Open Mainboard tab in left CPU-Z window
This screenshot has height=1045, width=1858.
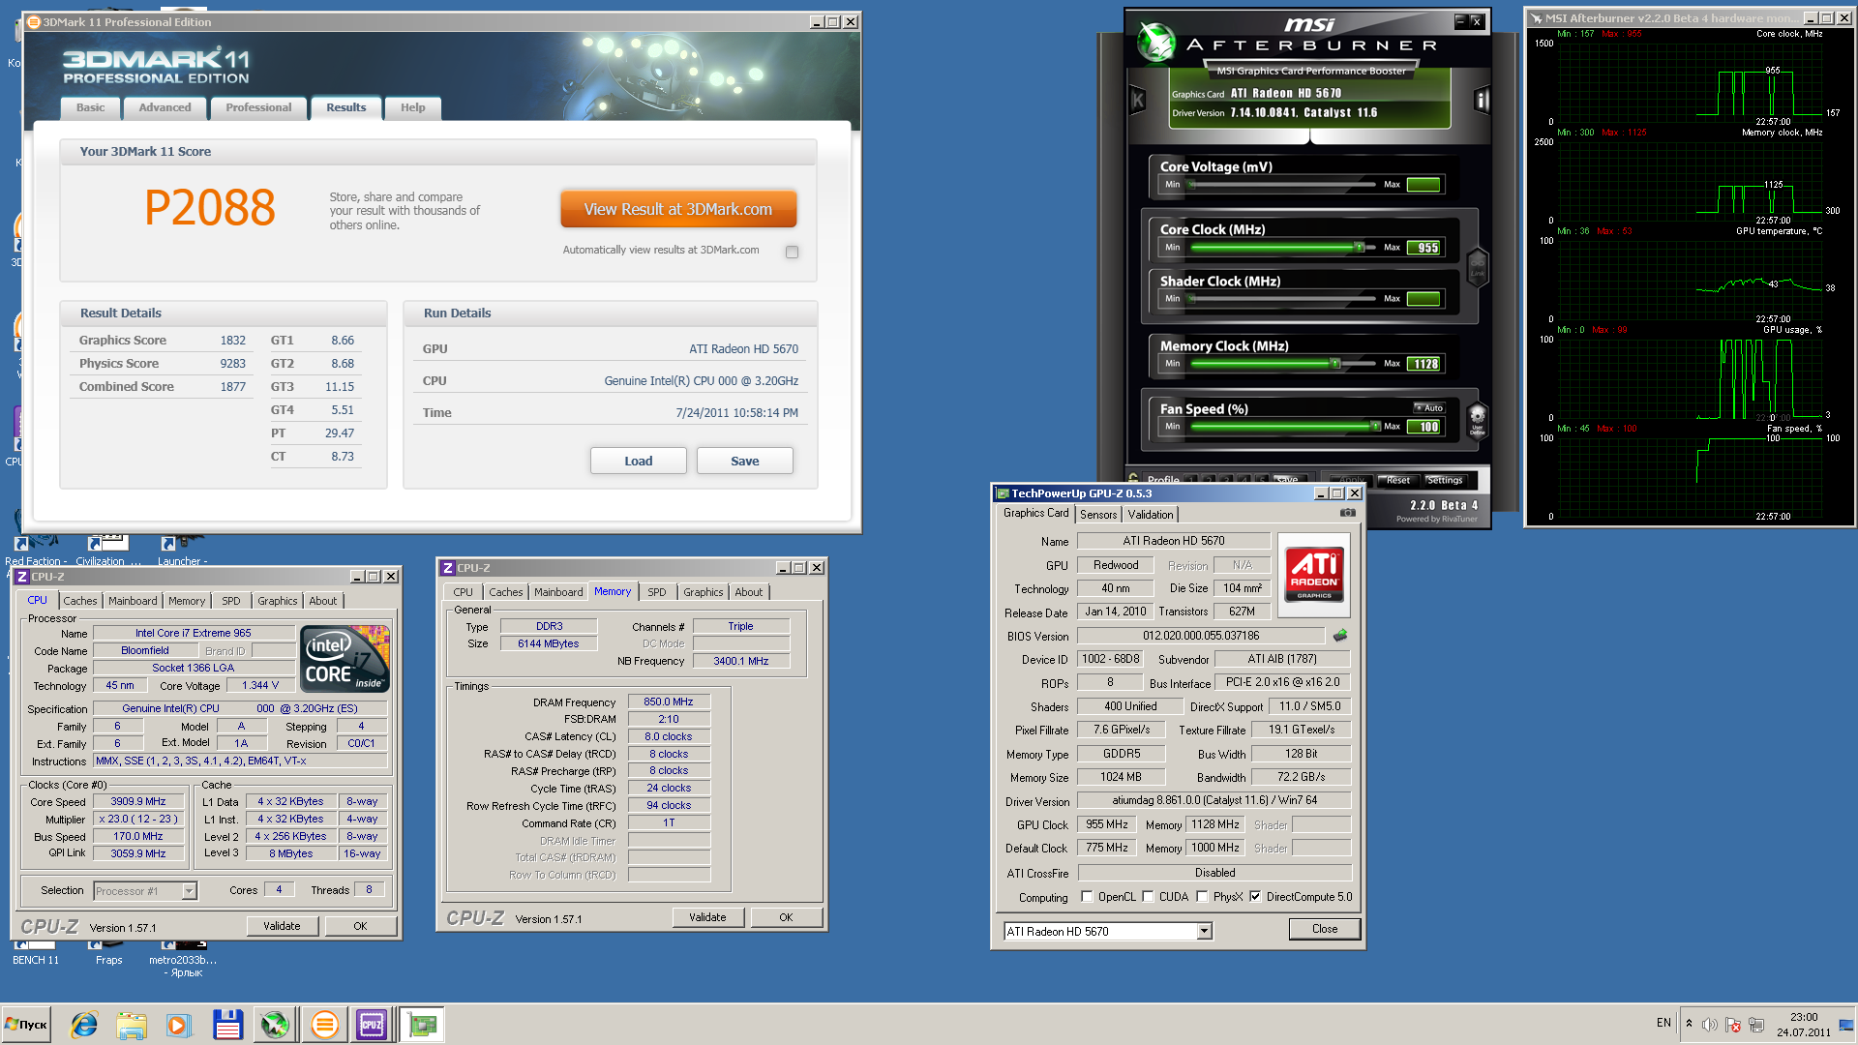133,601
